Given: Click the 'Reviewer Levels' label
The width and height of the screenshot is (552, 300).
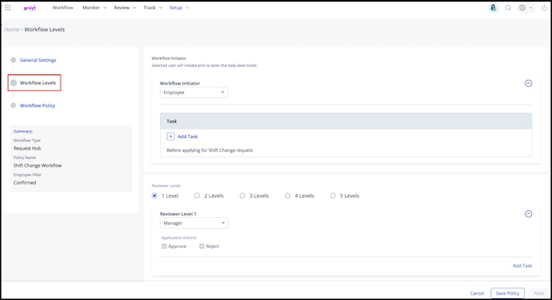Looking at the screenshot, I should tap(166, 186).
